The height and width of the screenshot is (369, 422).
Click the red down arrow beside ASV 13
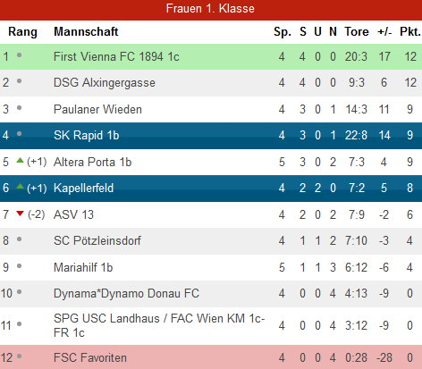tap(20, 214)
